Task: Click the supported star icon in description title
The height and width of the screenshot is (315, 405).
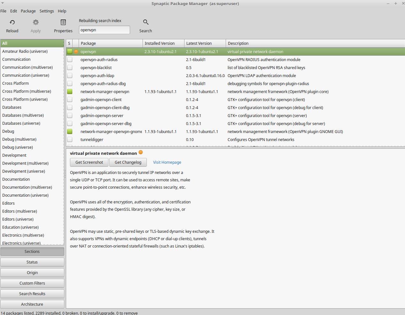Action: 141,153
